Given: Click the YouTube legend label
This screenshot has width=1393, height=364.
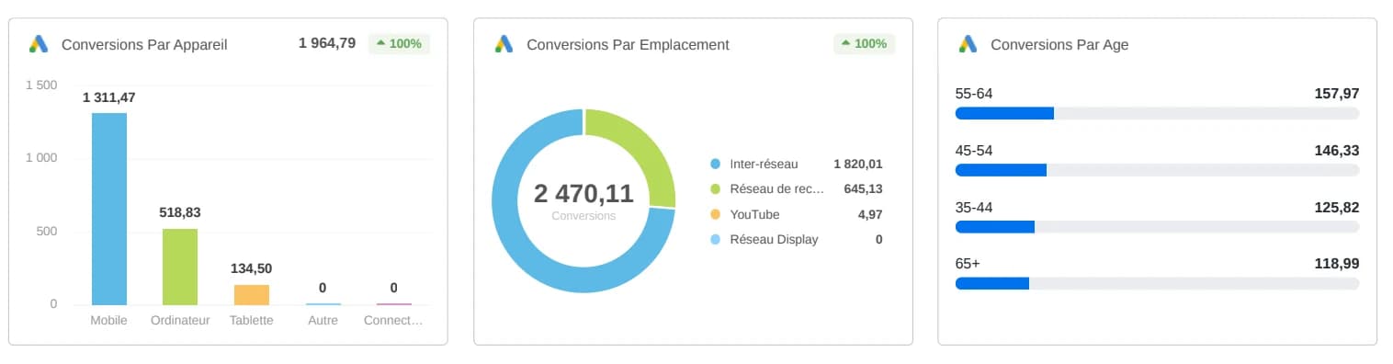Looking at the screenshot, I should pos(754,214).
